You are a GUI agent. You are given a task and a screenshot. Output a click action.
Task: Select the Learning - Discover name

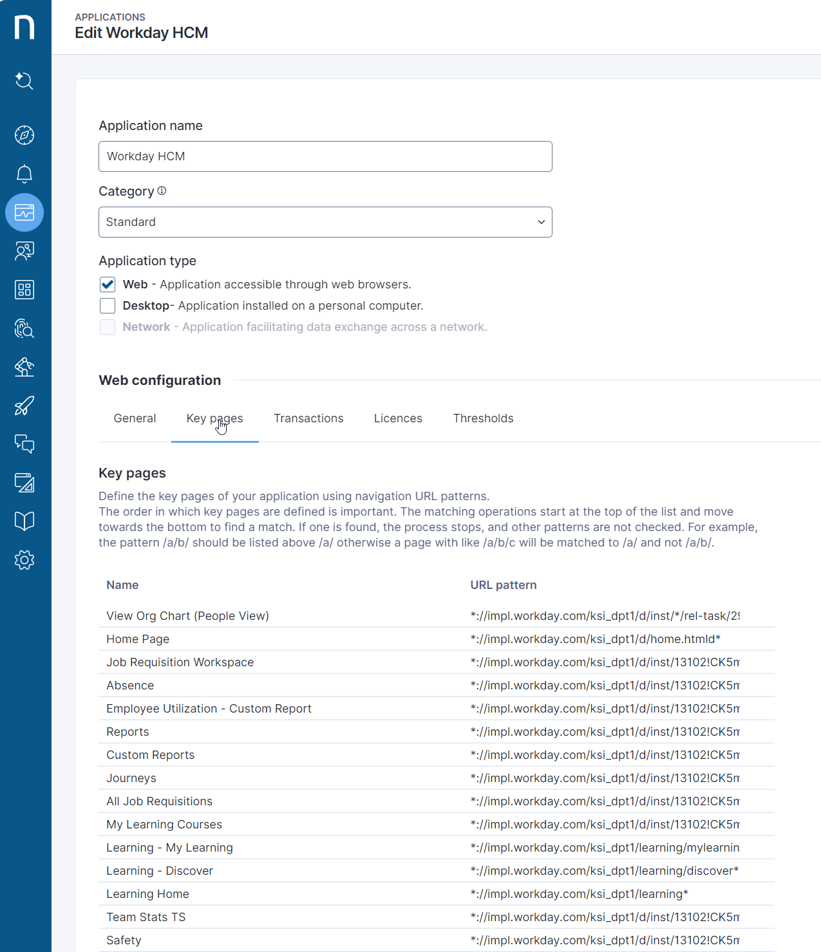[x=159, y=871]
